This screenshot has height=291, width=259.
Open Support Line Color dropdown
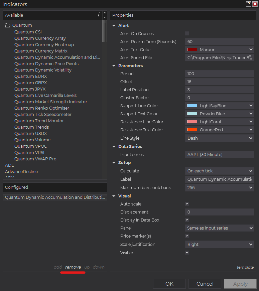click(x=220, y=106)
